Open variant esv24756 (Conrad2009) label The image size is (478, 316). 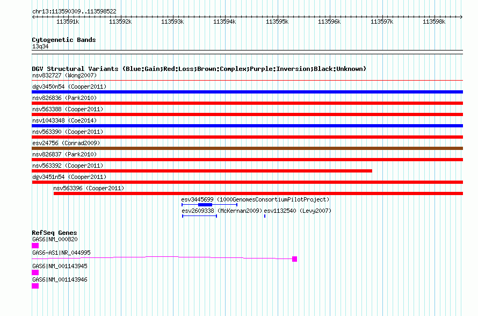coord(66,143)
